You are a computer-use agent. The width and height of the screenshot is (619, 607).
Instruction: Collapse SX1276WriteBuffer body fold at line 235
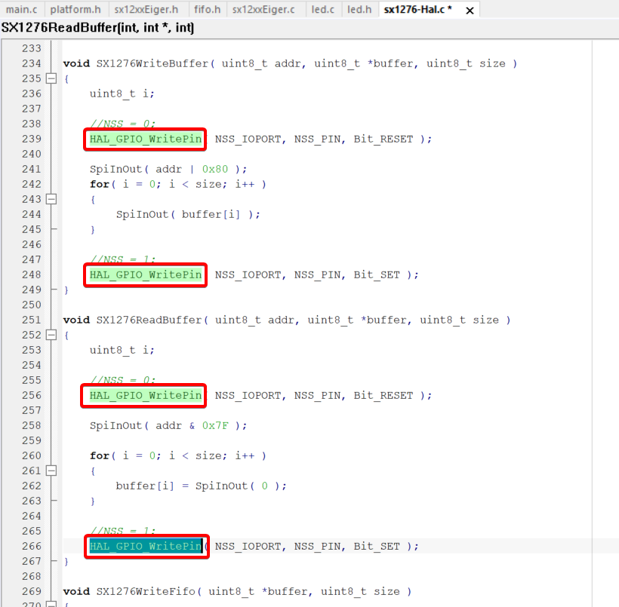tap(51, 78)
